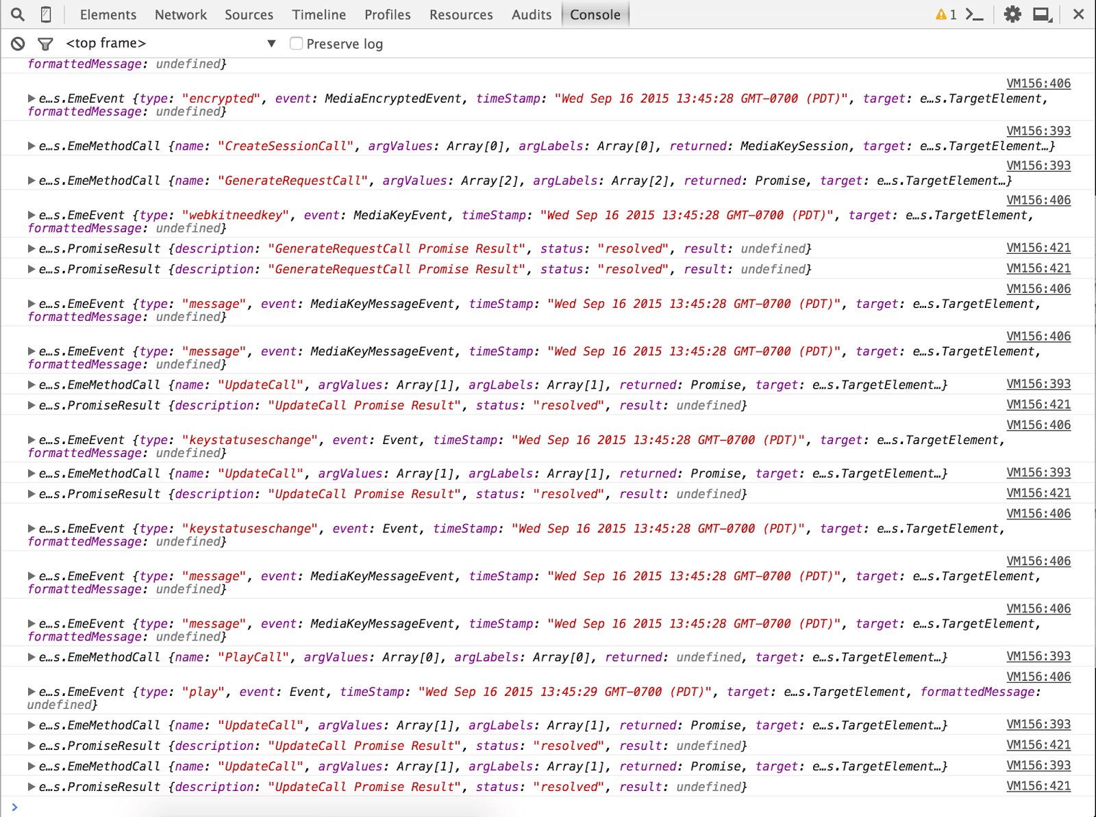The image size is (1096, 817).
Task: Open the VM156:393 source link for GenerateRequestCall
Action: pos(1038,166)
